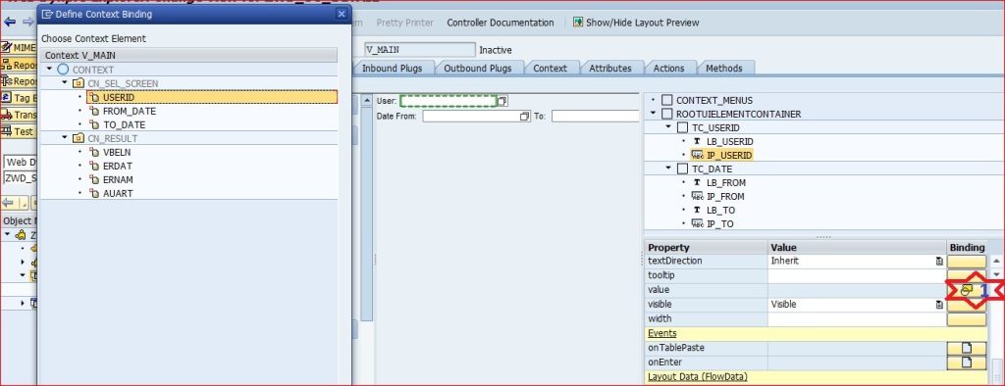Select the CONTEXT_MENUS node icon

(x=667, y=101)
